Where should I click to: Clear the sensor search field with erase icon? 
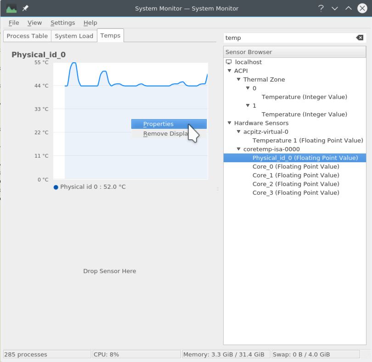point(360,38)
